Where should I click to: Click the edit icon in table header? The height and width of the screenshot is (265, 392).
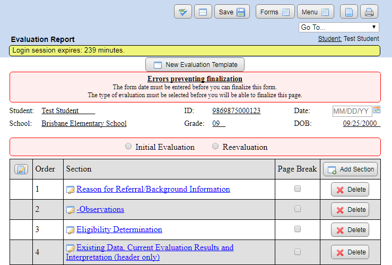(21, 169)
